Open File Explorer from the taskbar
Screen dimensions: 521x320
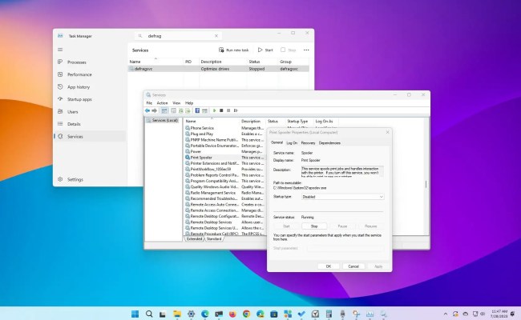177,314
